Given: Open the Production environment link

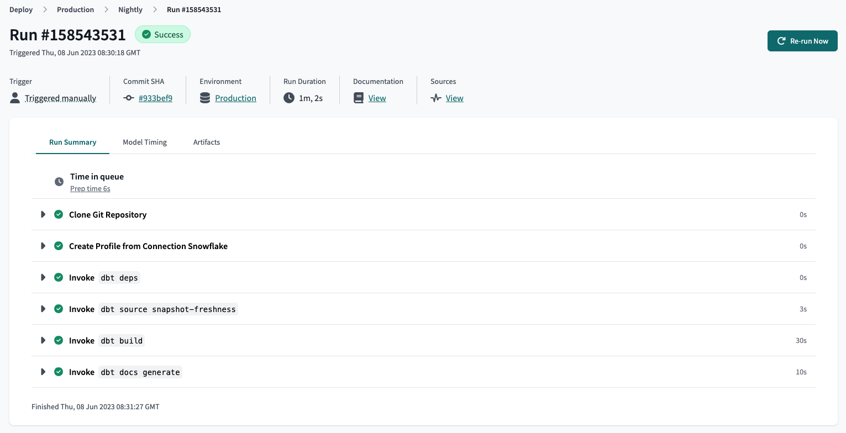Looking at the screenshot, I should [235, 98].
